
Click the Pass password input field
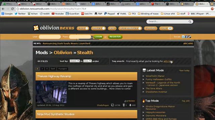[80, 37]
